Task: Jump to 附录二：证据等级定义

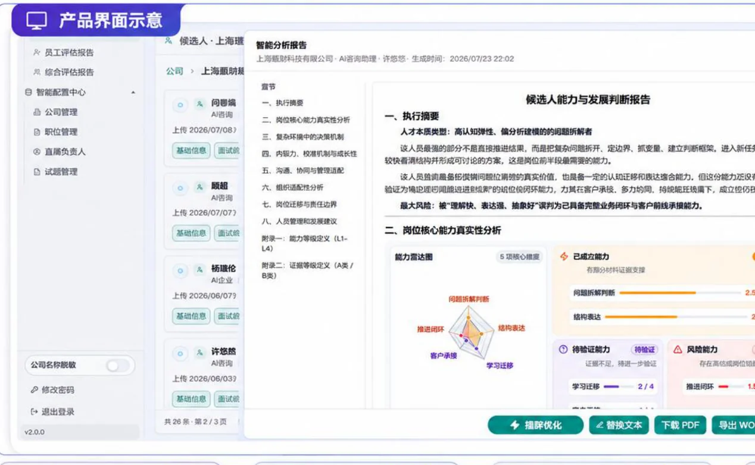Action: 307,271
